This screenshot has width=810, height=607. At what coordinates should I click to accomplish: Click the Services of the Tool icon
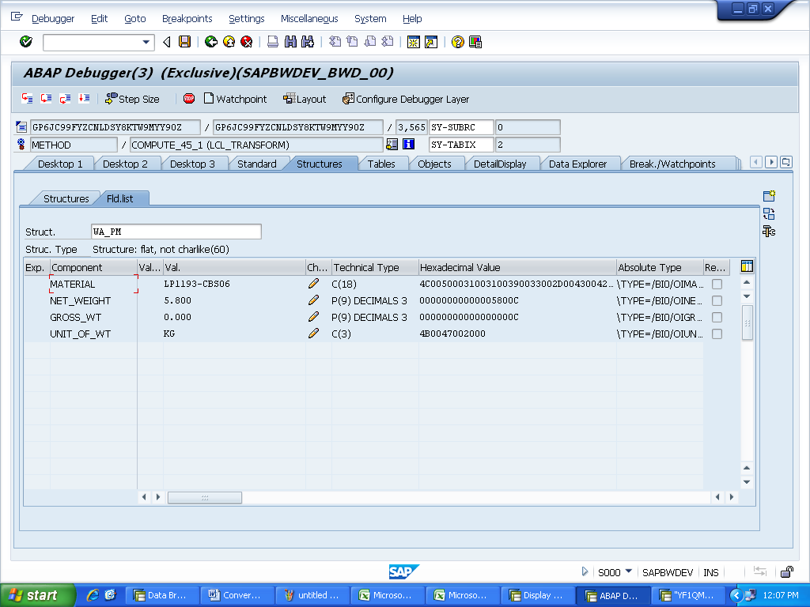point(769,232)
